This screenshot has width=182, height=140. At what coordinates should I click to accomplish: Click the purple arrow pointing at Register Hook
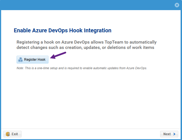point(58,55)
